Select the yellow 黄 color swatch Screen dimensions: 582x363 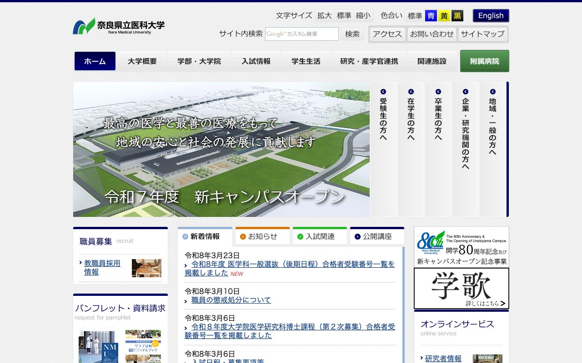coord(444,15)
